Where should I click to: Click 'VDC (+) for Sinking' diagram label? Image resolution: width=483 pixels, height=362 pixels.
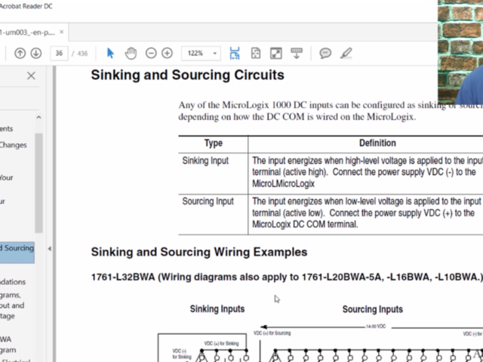tap(221, 344)
